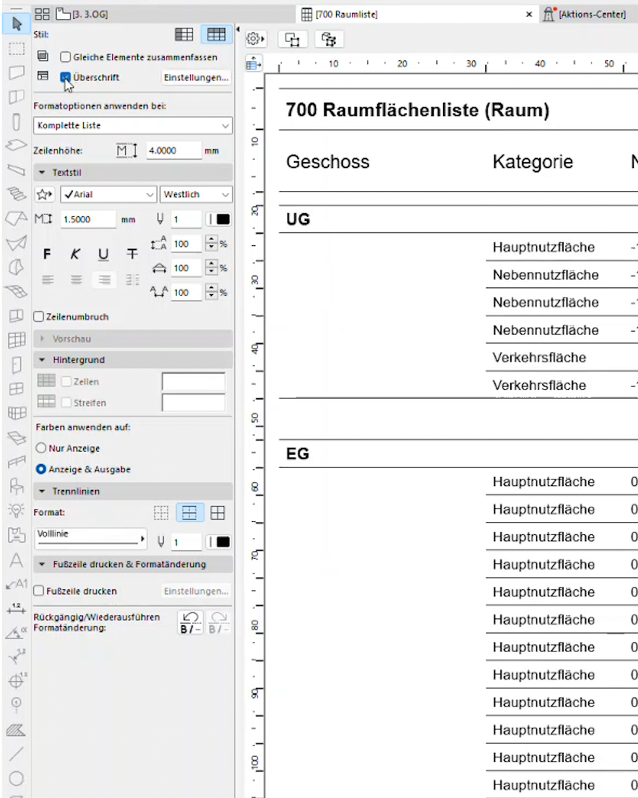Click schedule settings gear icon
Screen dimensions: 638x798
tap(255, 39)
